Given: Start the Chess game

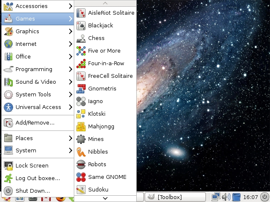Looking at the screenshot, I should [x=105, y=38].
